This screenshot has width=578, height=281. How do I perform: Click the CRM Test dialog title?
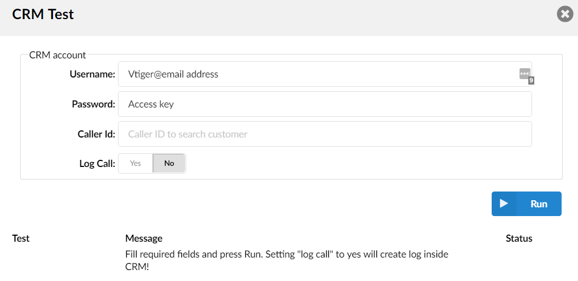pyautogui.click(x=43, y=15)
